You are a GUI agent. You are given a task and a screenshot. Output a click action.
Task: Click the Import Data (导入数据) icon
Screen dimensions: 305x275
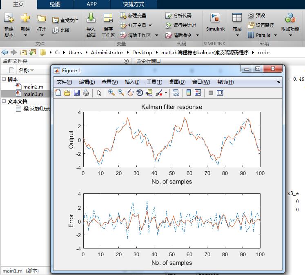pyautogui.click(x=91, y=18)
